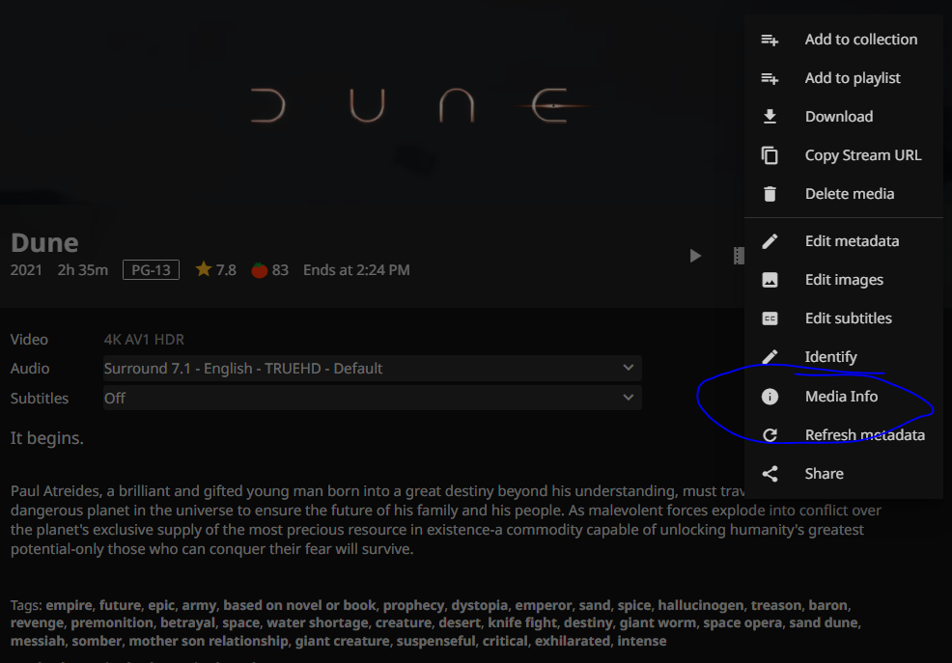Expand the Subtitles dropdown set to Off
This screenshot has height=663, width=952.
coord(372,398)
